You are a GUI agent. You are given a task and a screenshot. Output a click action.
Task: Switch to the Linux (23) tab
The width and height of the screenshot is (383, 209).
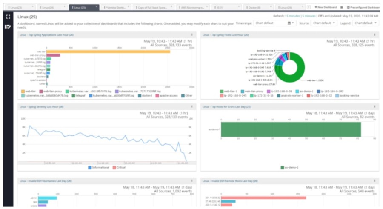pyautogui.click(x=20, y=8)
